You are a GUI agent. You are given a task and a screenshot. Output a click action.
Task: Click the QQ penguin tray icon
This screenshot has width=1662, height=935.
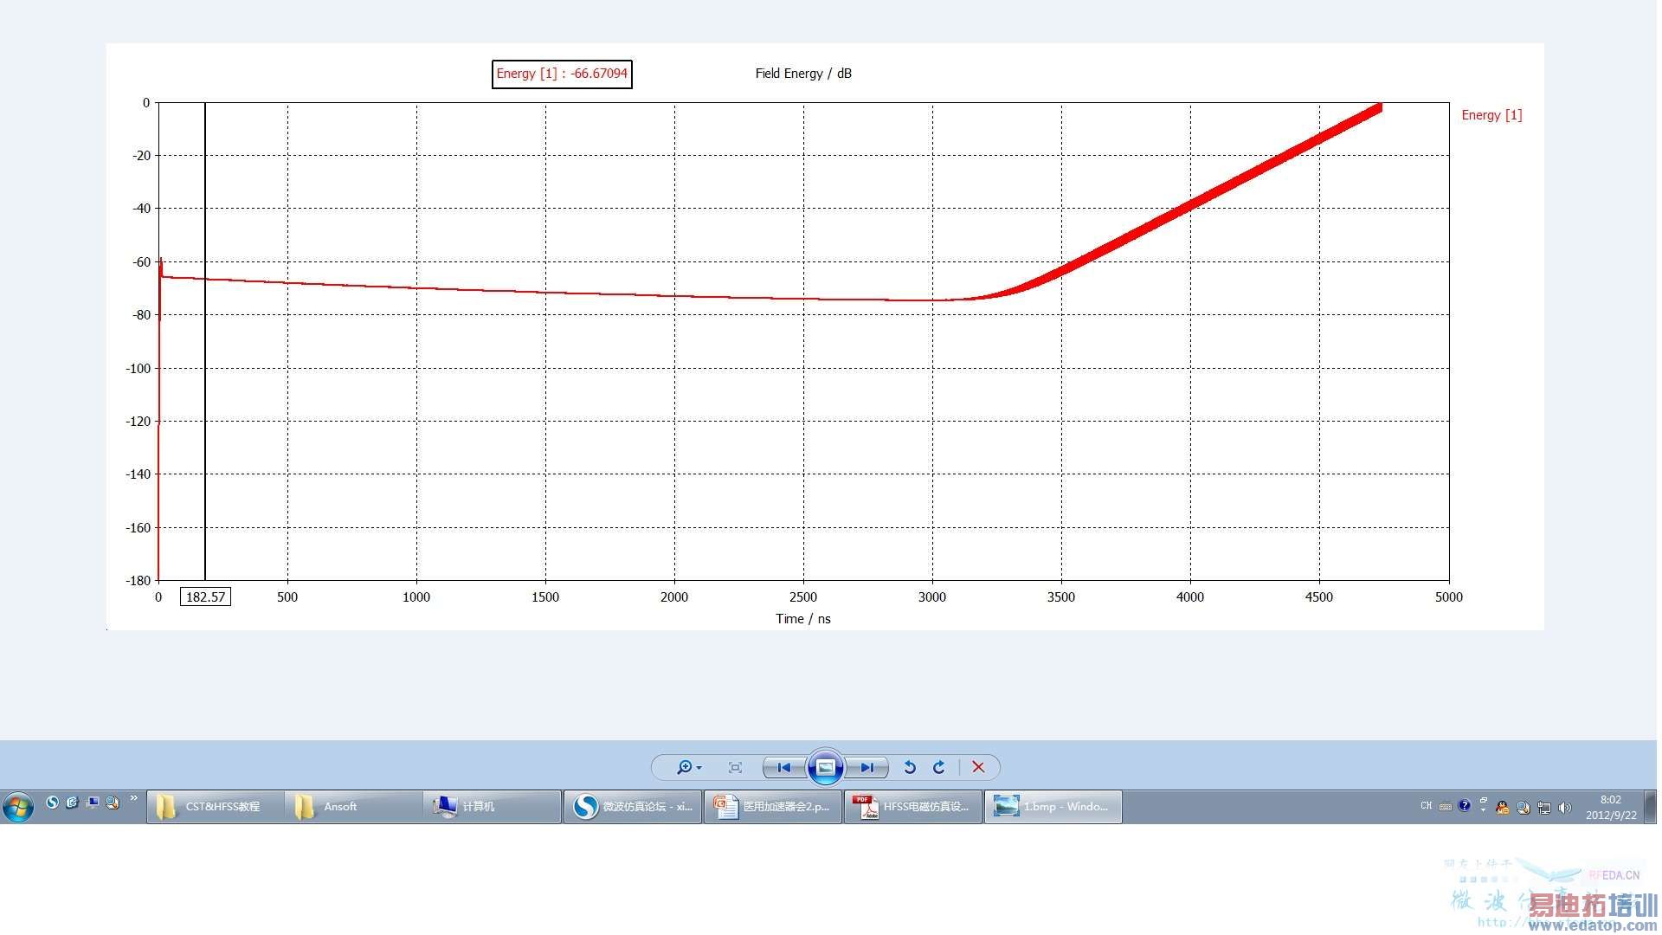click(1502, 808)
